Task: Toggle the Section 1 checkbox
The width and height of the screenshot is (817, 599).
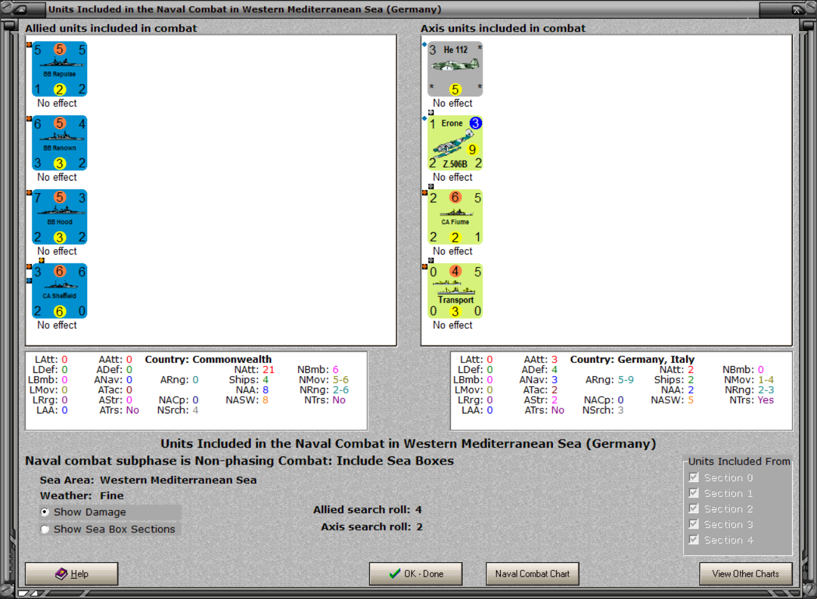Action: coord(694,493)
